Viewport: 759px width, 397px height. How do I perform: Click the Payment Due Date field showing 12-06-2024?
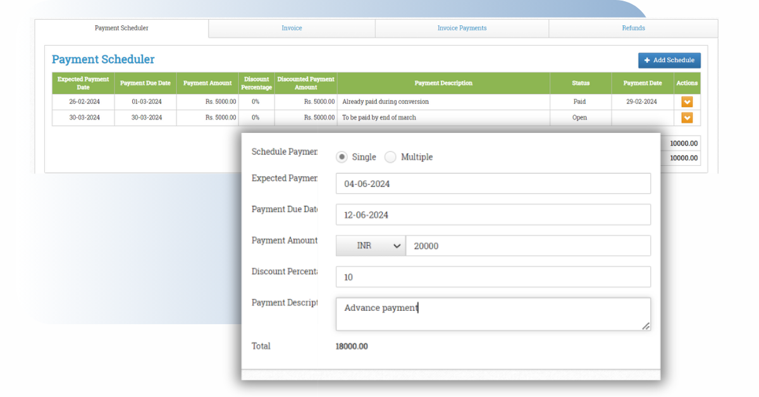point(493,214)
